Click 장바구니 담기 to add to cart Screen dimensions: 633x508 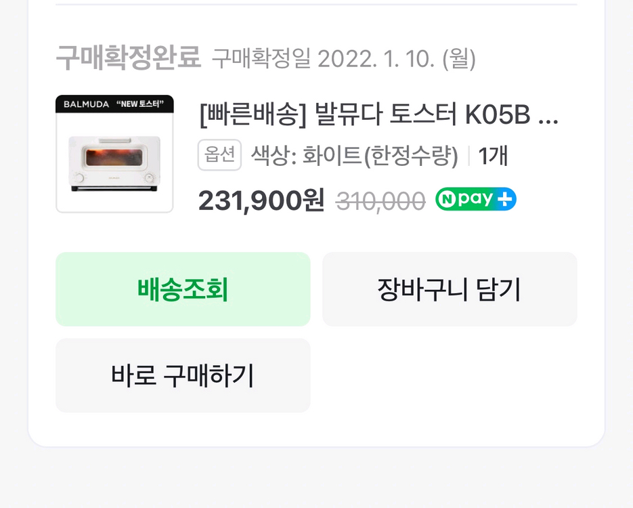[x=450, y=289]
